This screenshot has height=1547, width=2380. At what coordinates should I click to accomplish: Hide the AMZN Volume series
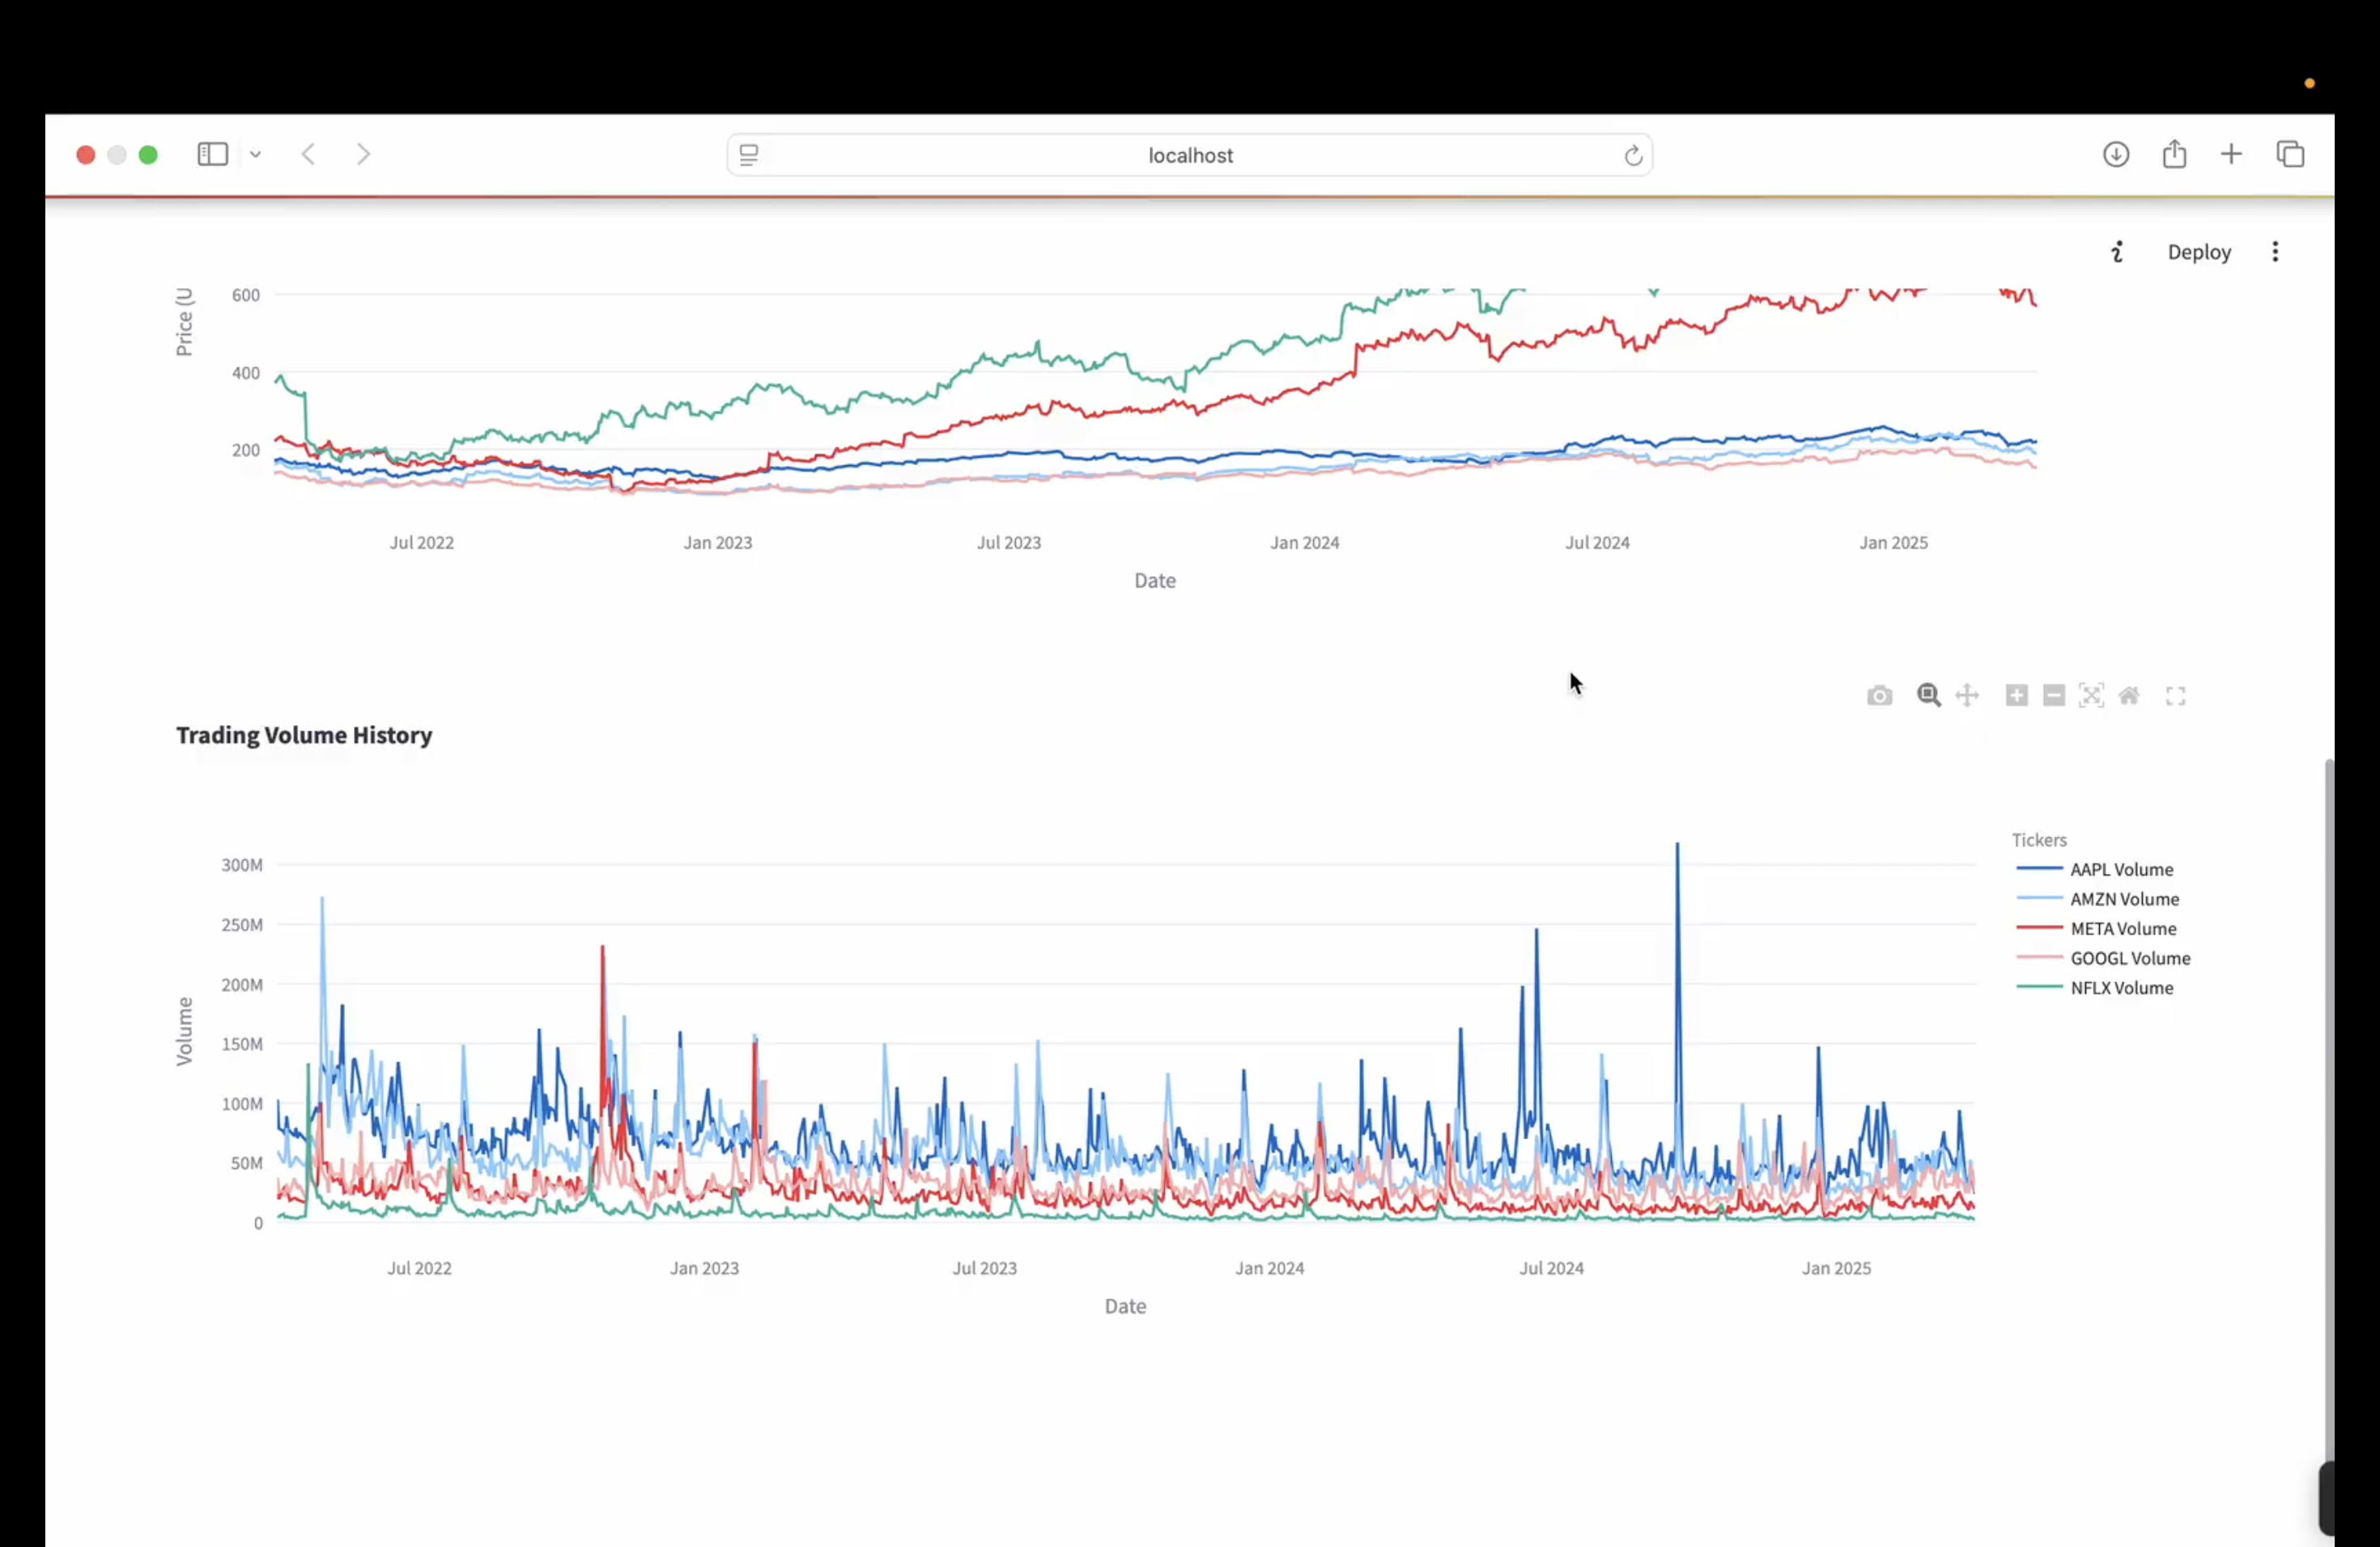[x=2123, y=900]
